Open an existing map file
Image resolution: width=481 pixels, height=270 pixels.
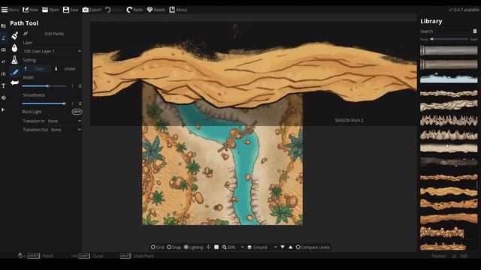tap(50, 10)
